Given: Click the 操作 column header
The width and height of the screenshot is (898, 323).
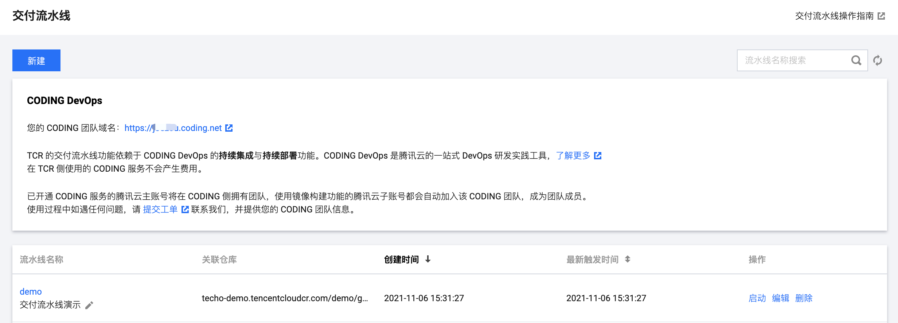Looking at the screenshot, I should coord(757,259).
